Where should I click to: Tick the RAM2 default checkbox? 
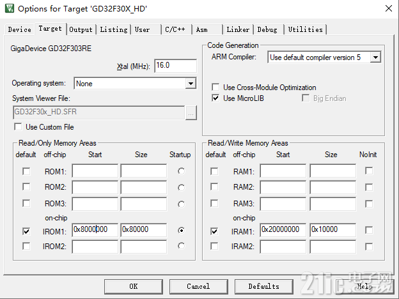tap(214, 187)
